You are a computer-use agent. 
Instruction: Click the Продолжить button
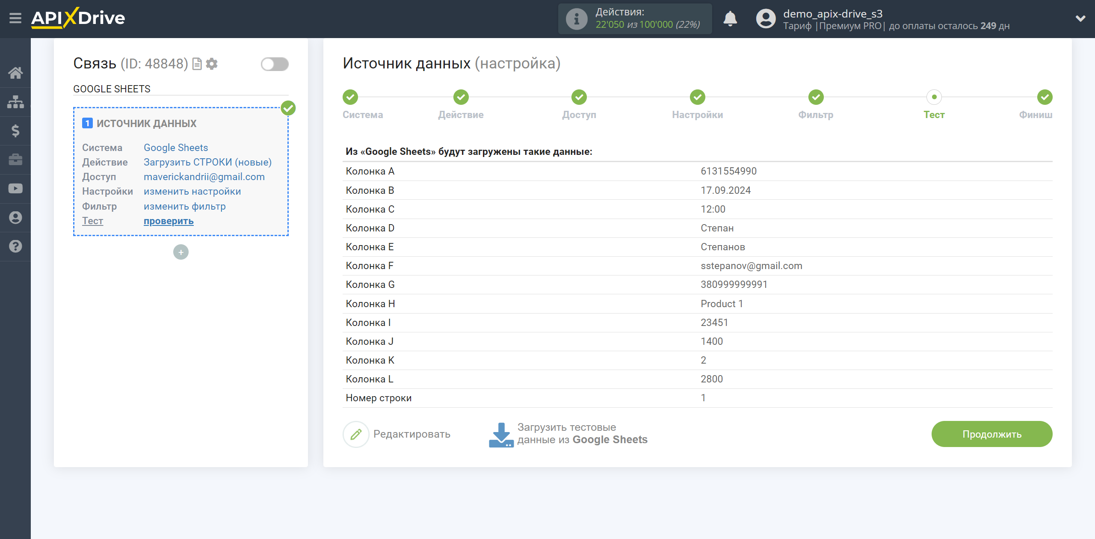pyautogui.click(x=991, y=434)
